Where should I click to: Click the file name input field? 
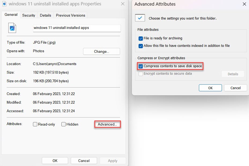(x=77, y=28)
